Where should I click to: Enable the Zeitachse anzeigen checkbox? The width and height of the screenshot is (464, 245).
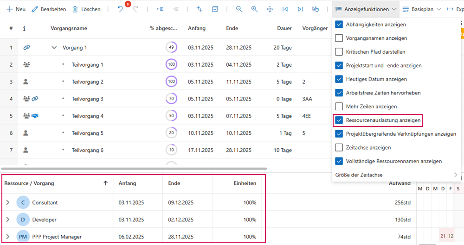339,148
